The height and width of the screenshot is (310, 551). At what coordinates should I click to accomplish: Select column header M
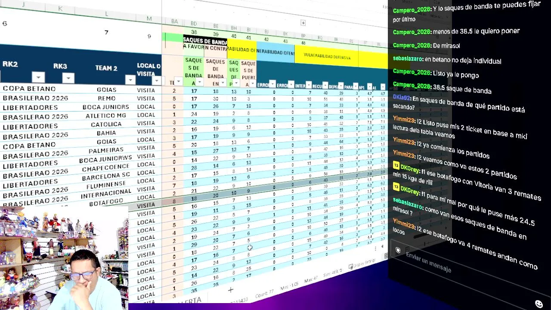[x=149, y=19]
